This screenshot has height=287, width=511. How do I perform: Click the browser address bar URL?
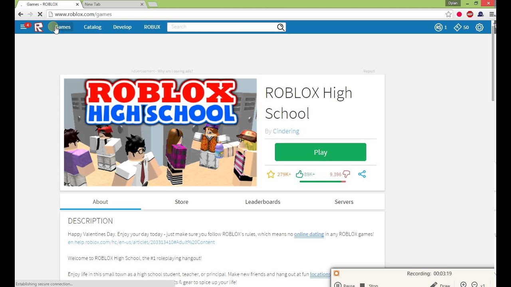pyautogui.click(x=83, y=14)
